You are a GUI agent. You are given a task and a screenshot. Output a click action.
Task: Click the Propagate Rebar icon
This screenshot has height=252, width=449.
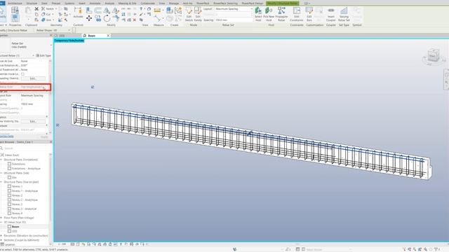(x=281, y=14)
